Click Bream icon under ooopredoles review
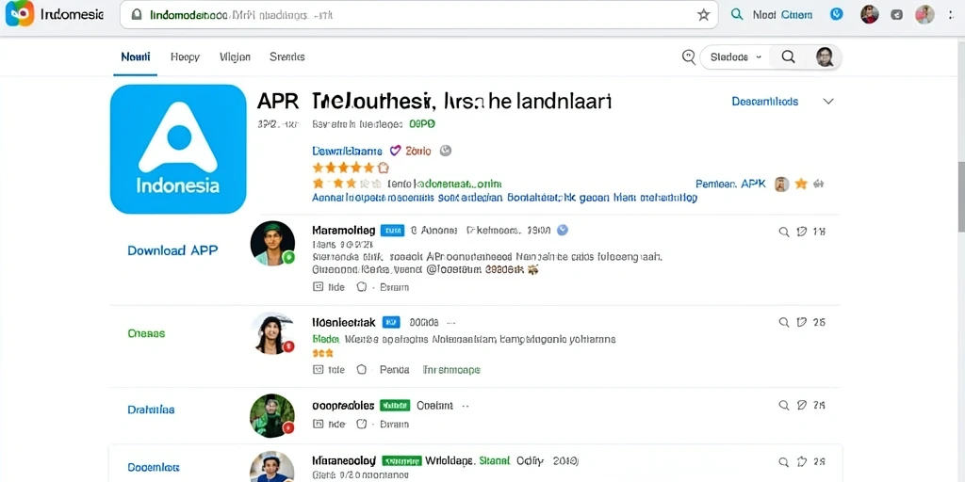Screen dimensions: 965x482 coord(362,424)
